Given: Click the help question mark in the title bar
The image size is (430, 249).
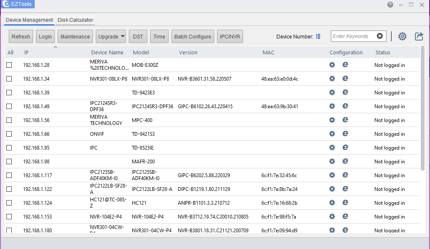Looking at the screenshot, I should [x=390, y=5].
